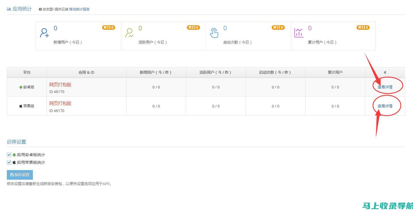Click the 新增用户（今/昨） column header
The width and height of the screenshot is (413, 212).
click(x=156, y=72)
